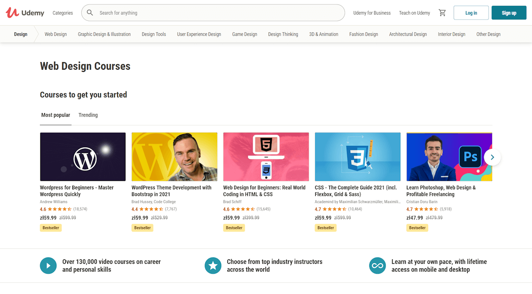Click Bestseller badge under Andrew Williams course
The height and width of the screenshot is (294, 532).
(51, 227)
